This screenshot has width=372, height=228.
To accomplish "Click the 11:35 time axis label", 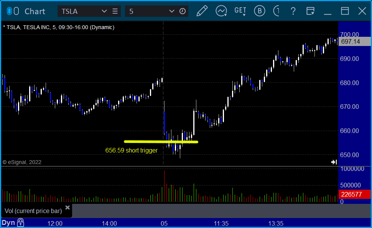I will pos(221,223).
